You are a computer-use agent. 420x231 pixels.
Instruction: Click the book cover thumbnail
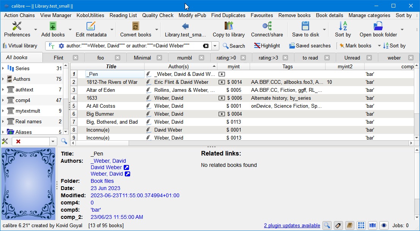[x=28, y=184]
